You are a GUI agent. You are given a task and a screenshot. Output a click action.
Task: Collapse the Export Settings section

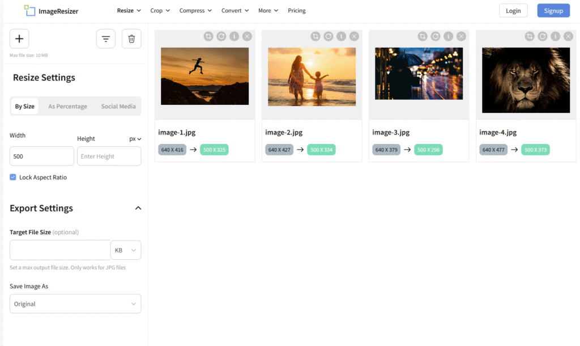pyautogui.click(x=138, y=208)
